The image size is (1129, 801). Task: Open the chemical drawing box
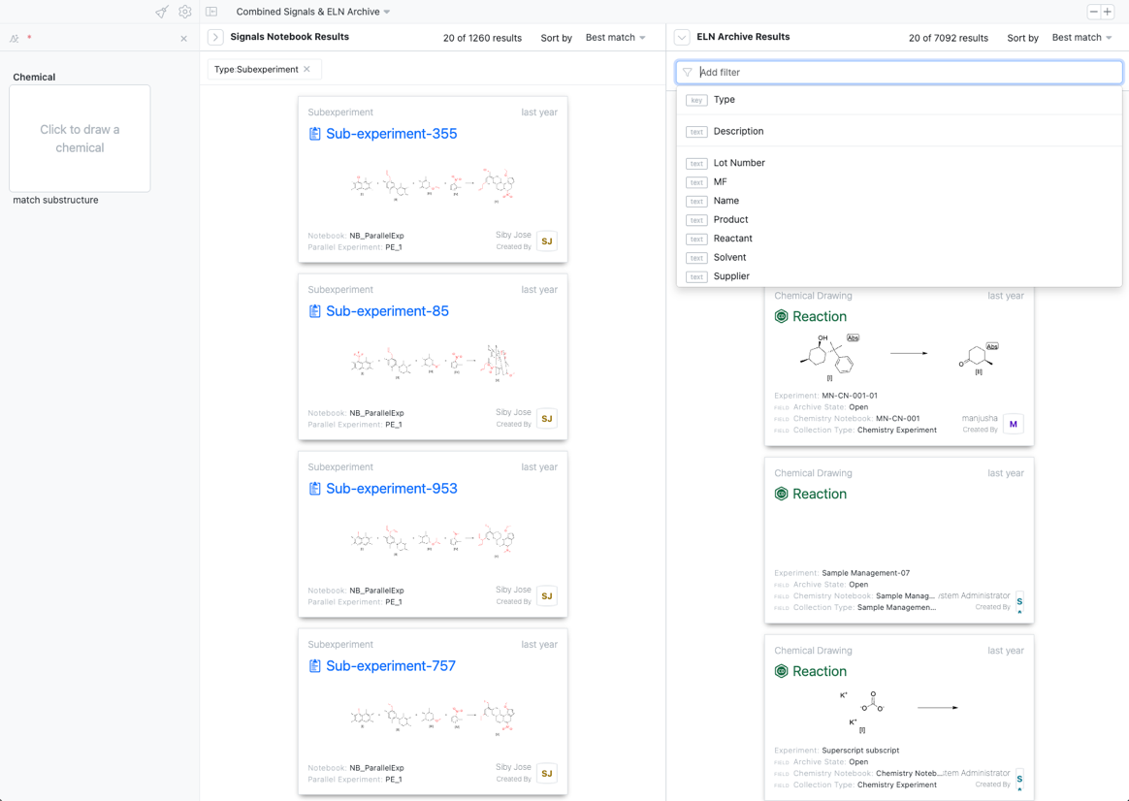click(x=80, y=138)
